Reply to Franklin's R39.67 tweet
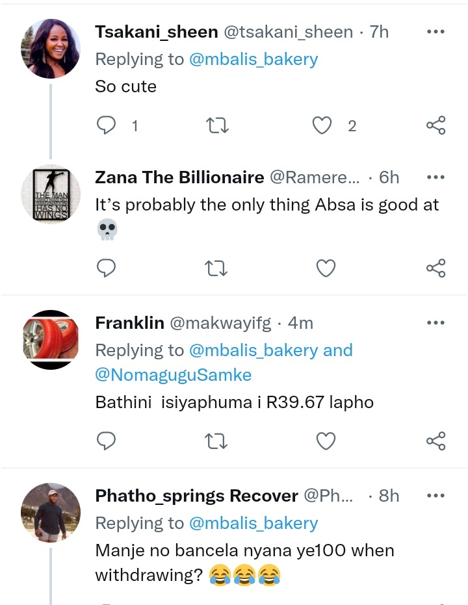Screen dimensions: 468x605 tap(106, 442)
